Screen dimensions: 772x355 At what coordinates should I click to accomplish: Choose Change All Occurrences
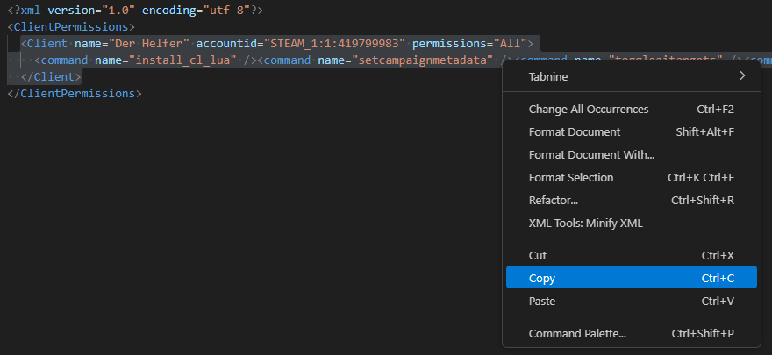(588, 110)
